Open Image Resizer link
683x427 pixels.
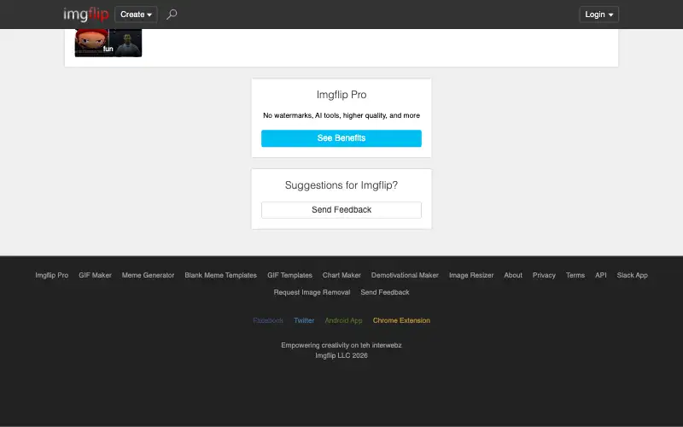471,275
